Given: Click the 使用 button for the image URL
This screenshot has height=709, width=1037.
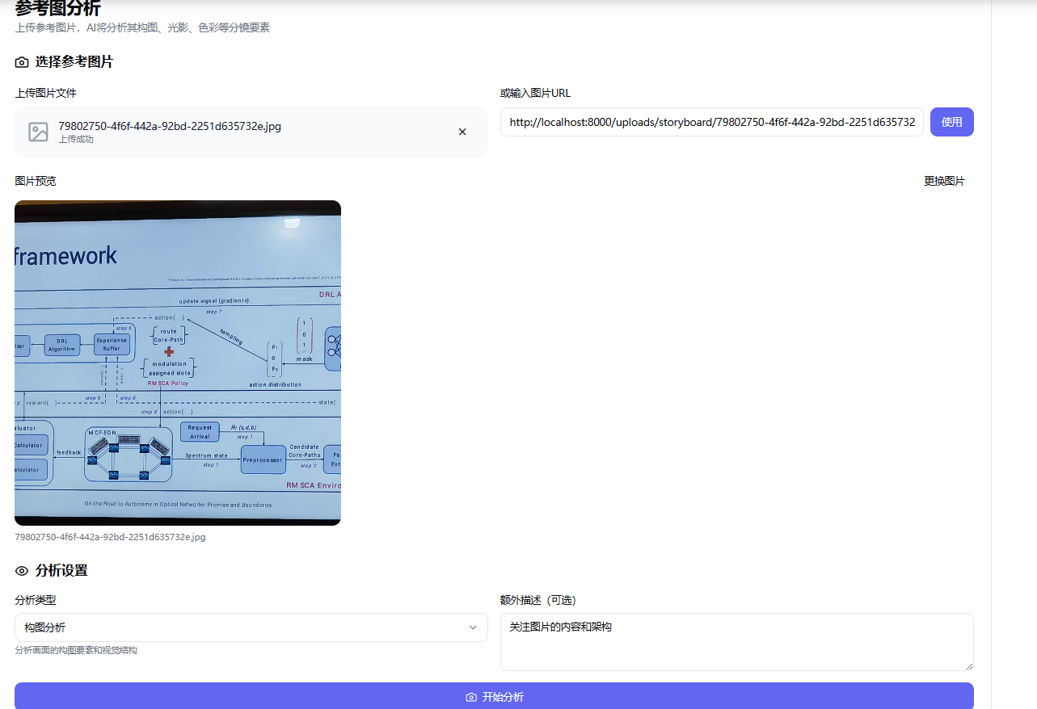Looking at the screenshot, I should click(x=951, y=122).
